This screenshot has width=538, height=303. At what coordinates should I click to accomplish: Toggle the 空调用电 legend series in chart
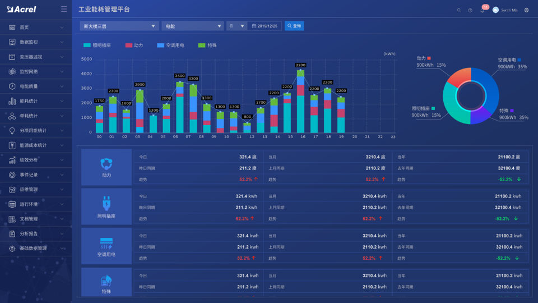(170, 45)
